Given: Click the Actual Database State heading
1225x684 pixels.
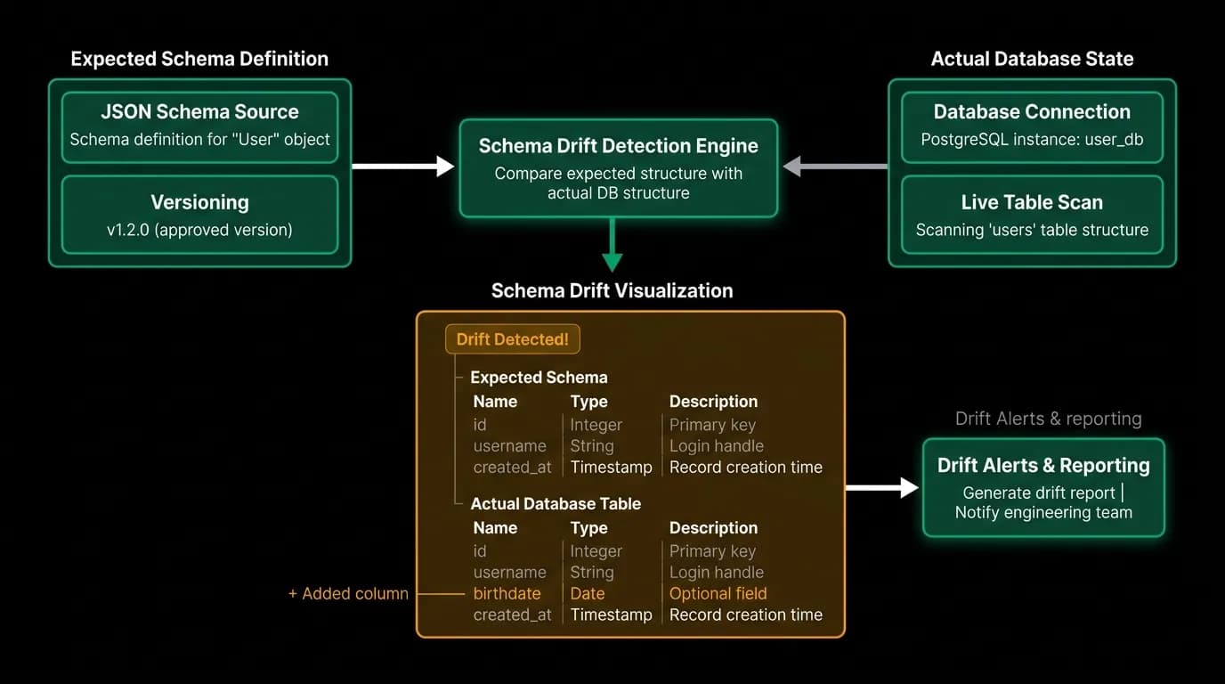Looking at the screenshot, I should (x=1032, y=59).
